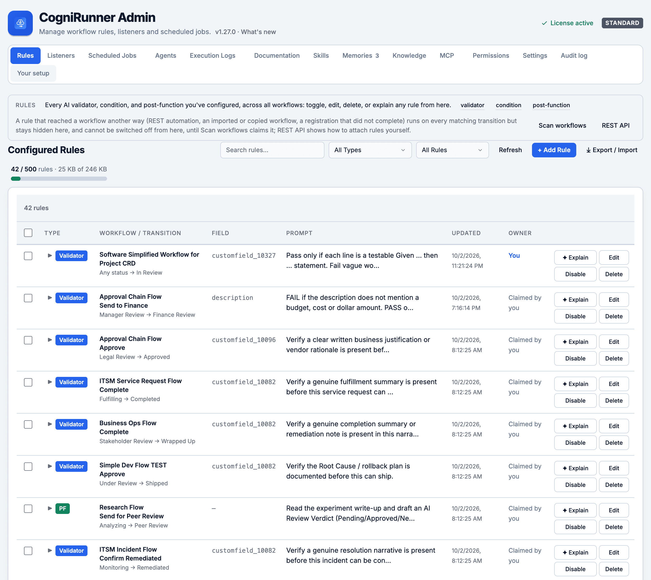Check the ITSM Service Request Flow checkbox

28,382
